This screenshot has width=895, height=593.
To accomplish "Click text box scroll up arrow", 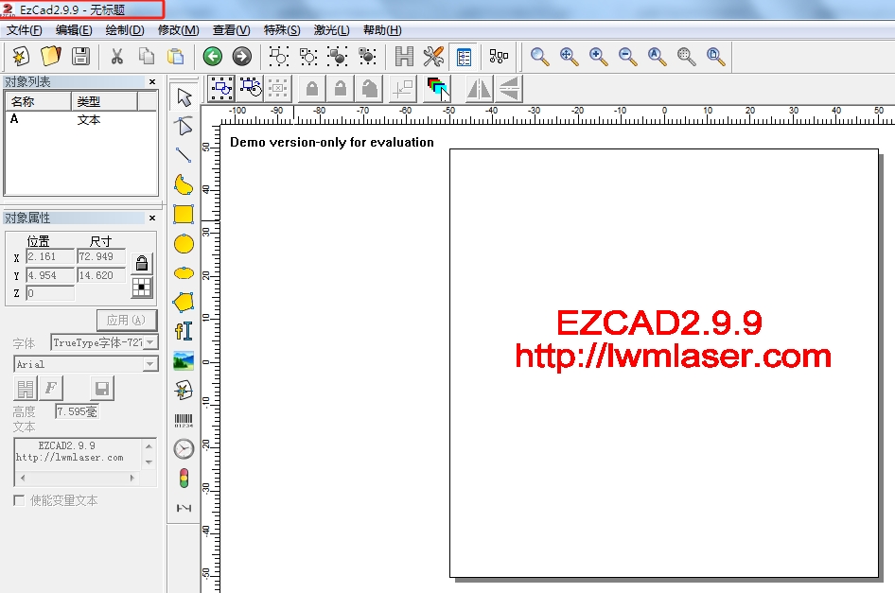I will pos(149,446).
